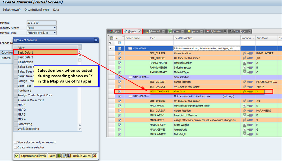The height and width of the screenshot is (161, 282).
Task: Click the Field Description column header
Action: [x=207, y=38]
